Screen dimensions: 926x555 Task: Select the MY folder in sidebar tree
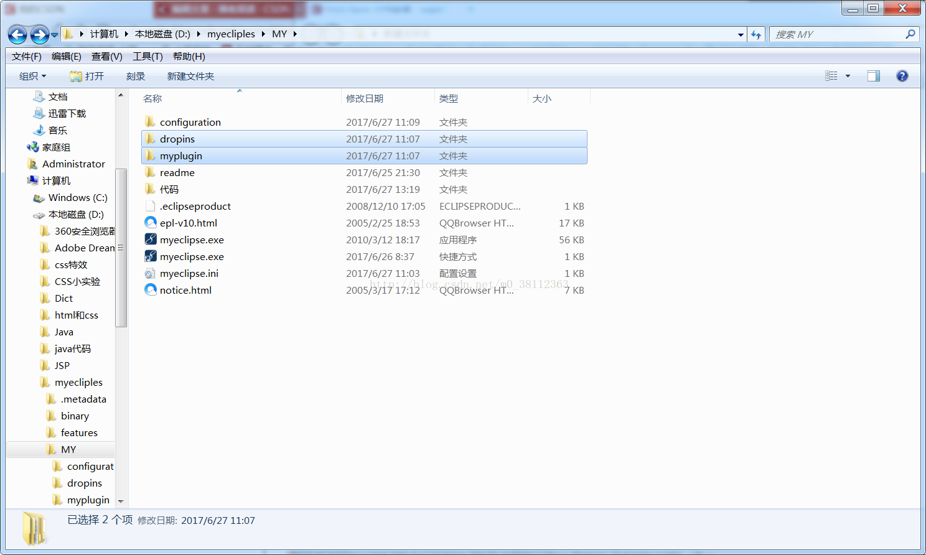68,450
